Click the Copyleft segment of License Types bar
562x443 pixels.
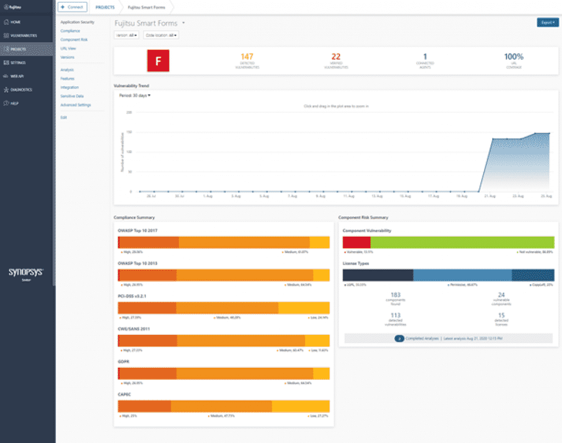tap(533, 275)
